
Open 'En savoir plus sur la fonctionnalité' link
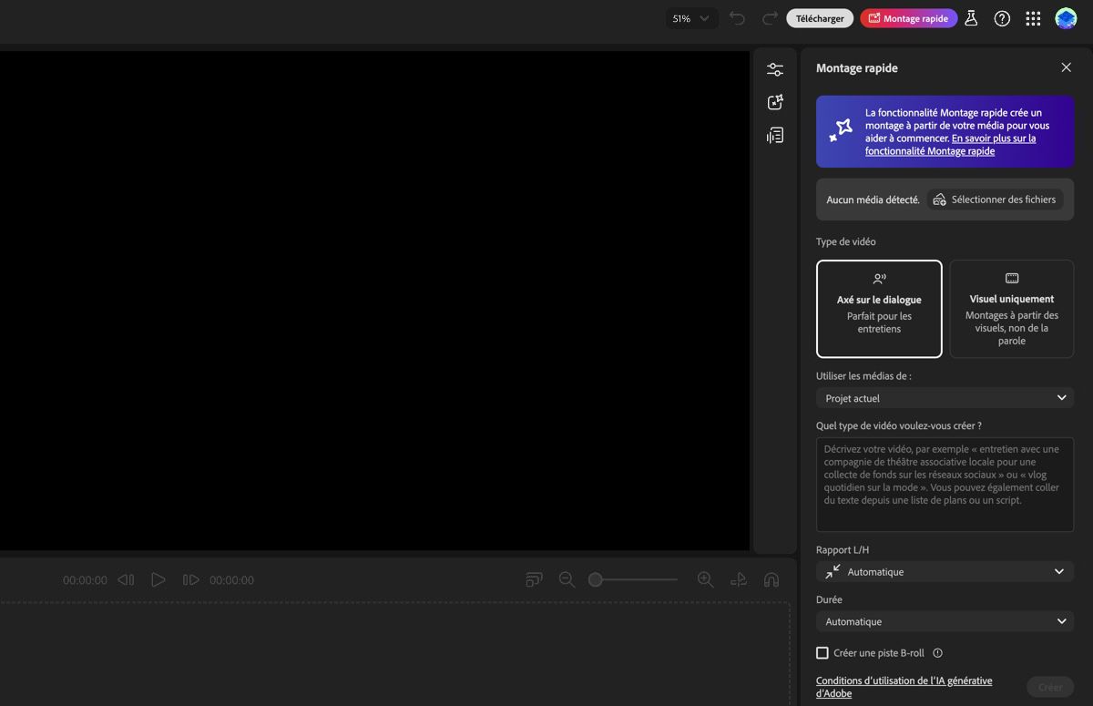[x=950, y=145]
